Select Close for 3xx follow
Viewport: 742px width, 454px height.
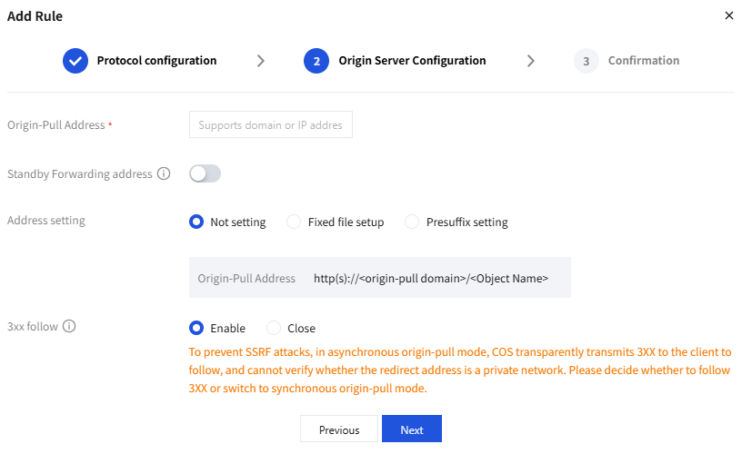pyautogui.click(x=274, y=328)
